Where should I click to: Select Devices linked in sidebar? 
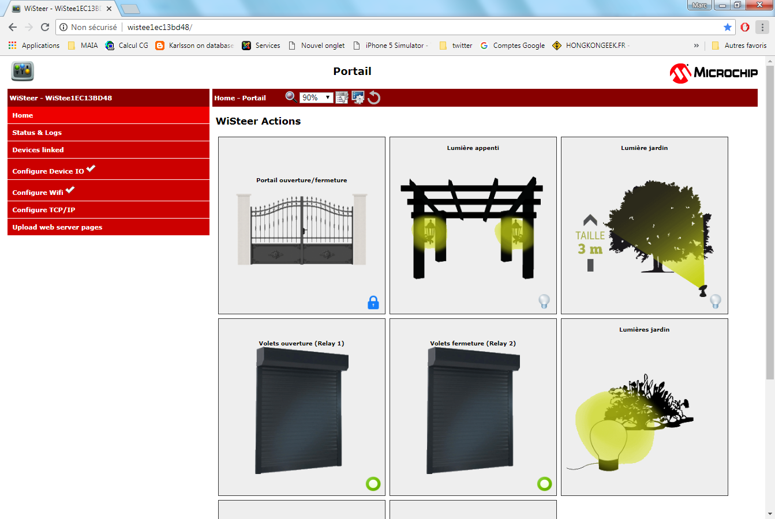pos(38,150)
